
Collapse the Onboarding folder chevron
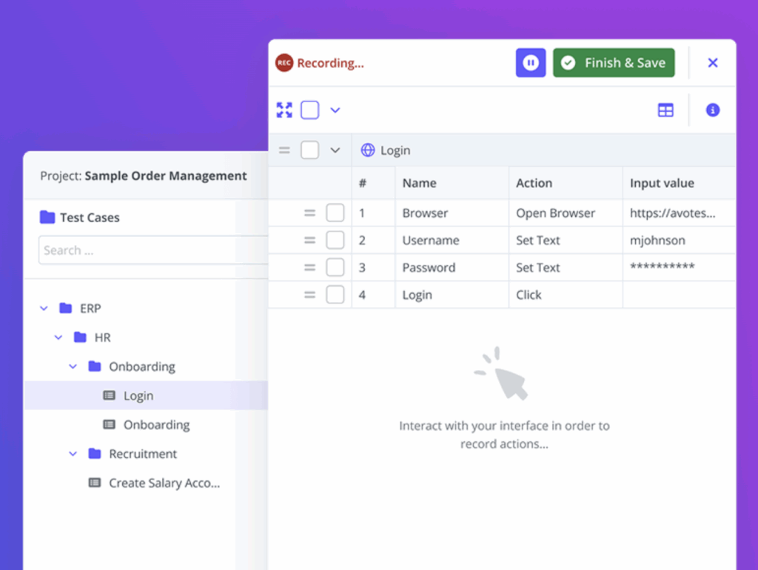(x=73, y=366)
